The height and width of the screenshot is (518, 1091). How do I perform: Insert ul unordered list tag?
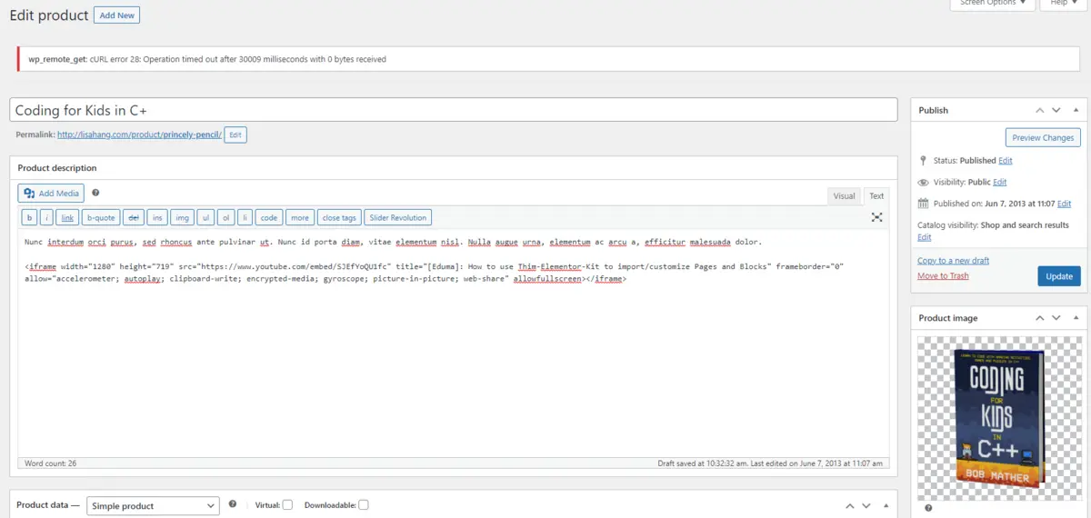205,218
